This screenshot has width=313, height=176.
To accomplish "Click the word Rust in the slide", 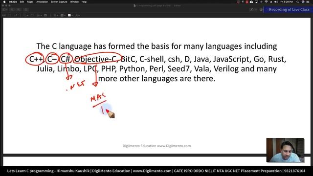I will click(276, 59).
